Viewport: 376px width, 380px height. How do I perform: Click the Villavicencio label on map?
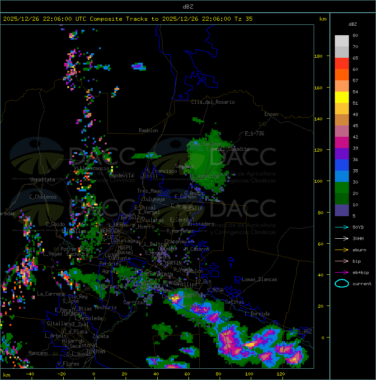91,168
